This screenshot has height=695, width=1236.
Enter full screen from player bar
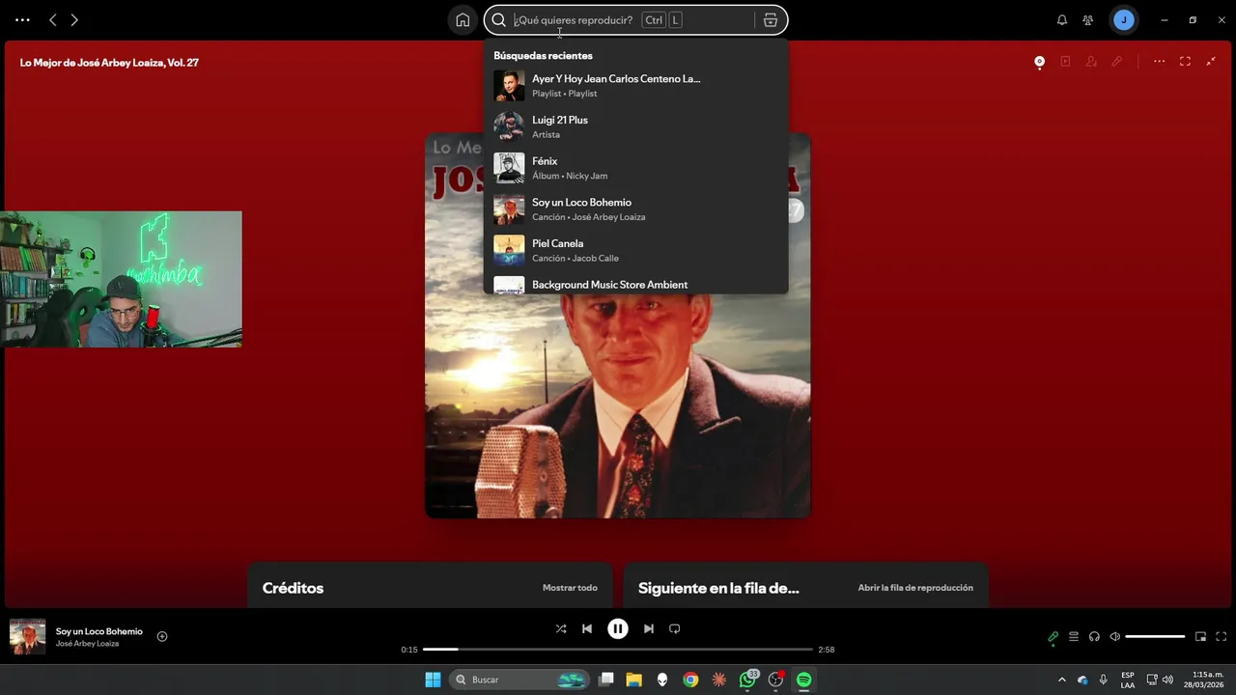point(1222,636)
